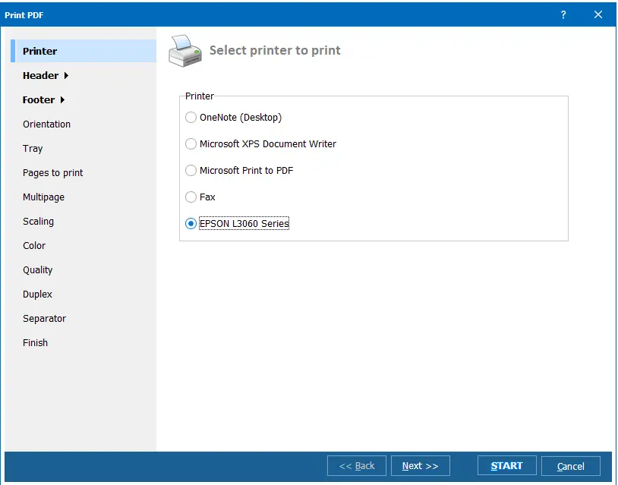Open the Pages to print section
618x485 pixels.
[x=52, y=172]
